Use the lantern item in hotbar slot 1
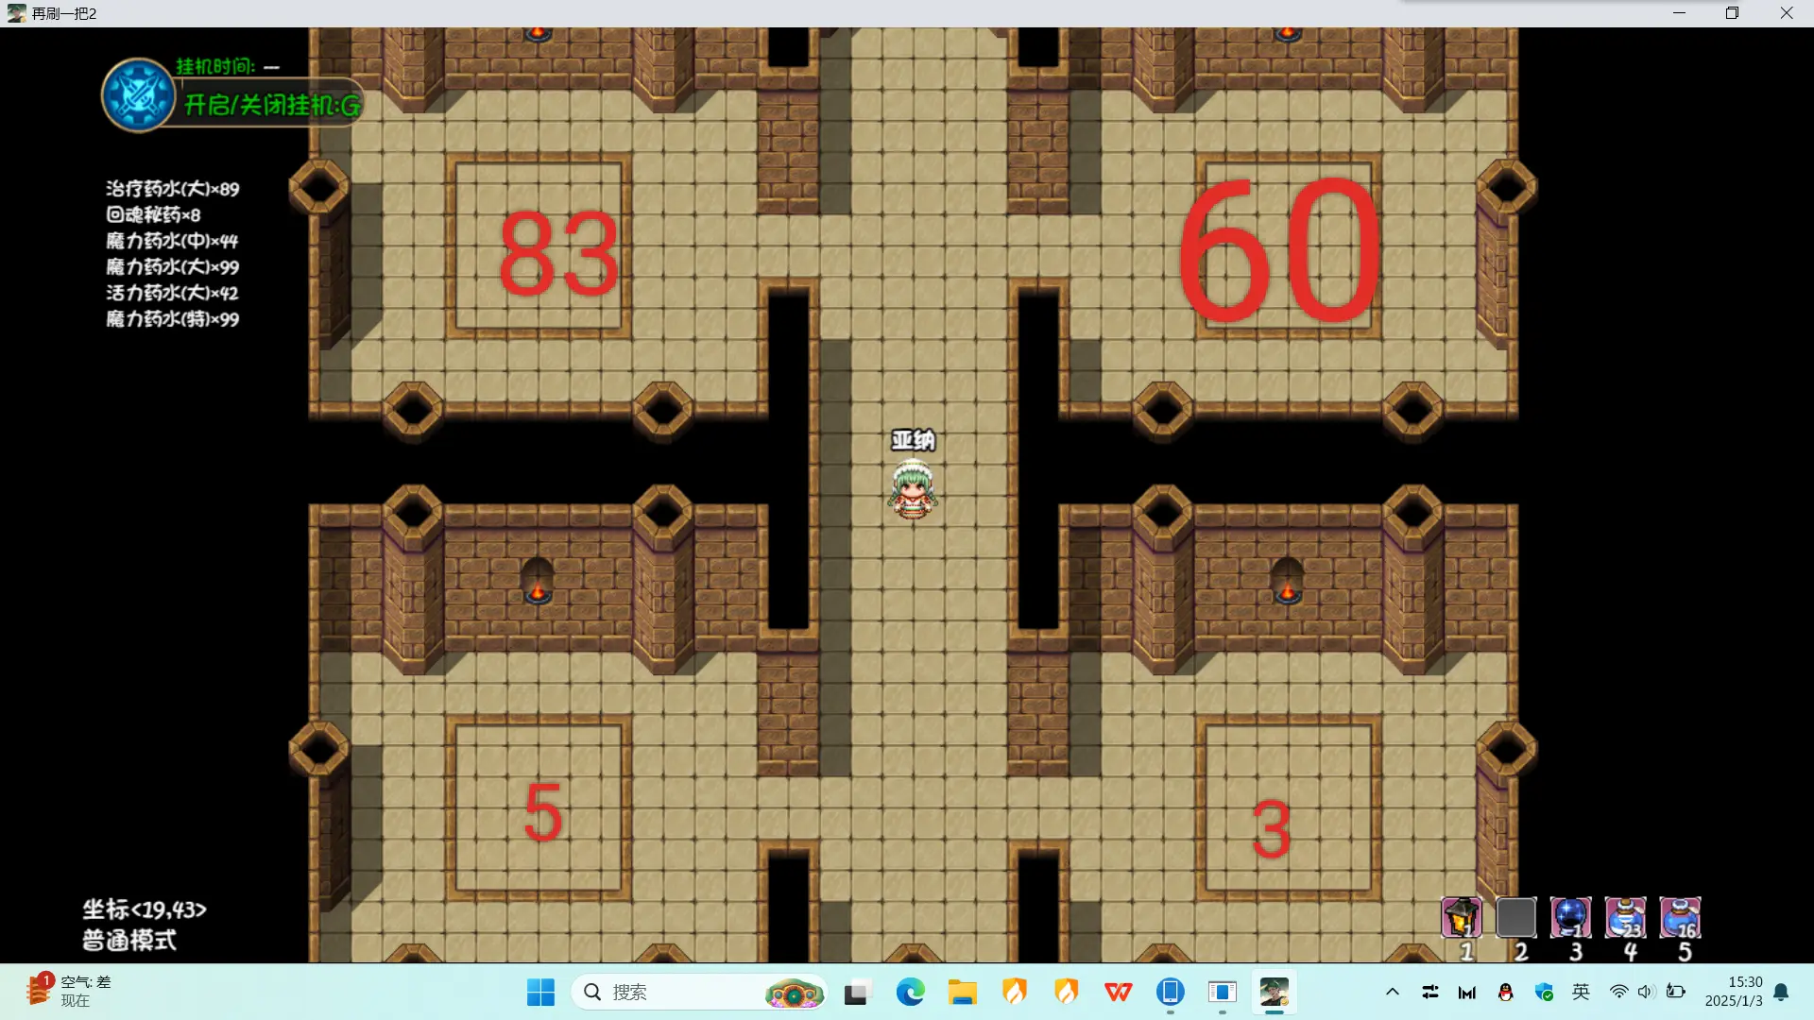This screenshot has width=1814, height=1020. pos(1461,917)
